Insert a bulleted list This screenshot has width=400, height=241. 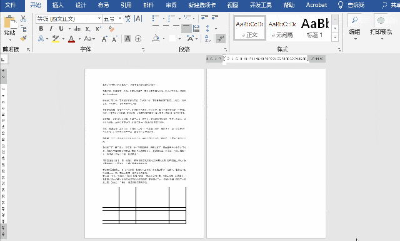(156, 18)
